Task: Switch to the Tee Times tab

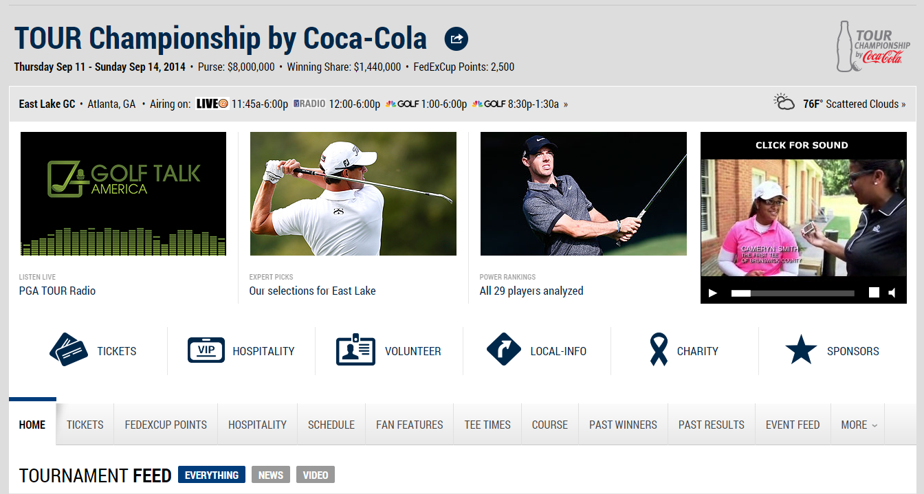Action: tap(487, 425)
